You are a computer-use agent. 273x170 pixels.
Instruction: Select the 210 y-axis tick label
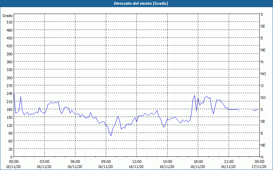pos(10,102)
